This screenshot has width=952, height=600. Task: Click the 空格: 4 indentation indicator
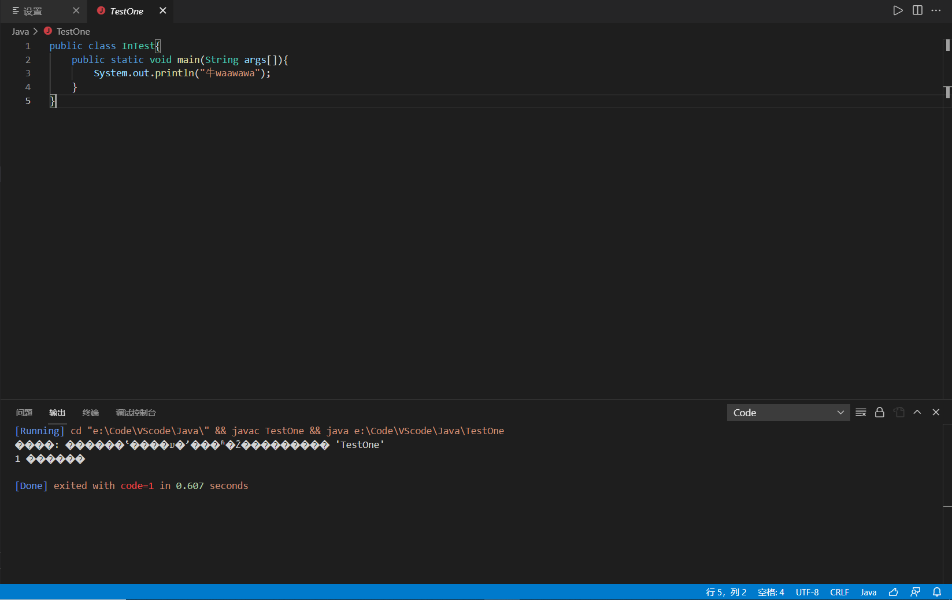771,592
